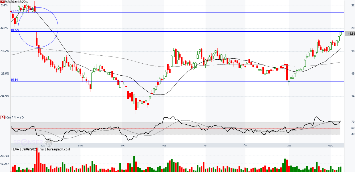Click the 17,257 volume axis value
The height and width of the screenshot is (172, 355).
pyautogui.click(x=5, y=164)
